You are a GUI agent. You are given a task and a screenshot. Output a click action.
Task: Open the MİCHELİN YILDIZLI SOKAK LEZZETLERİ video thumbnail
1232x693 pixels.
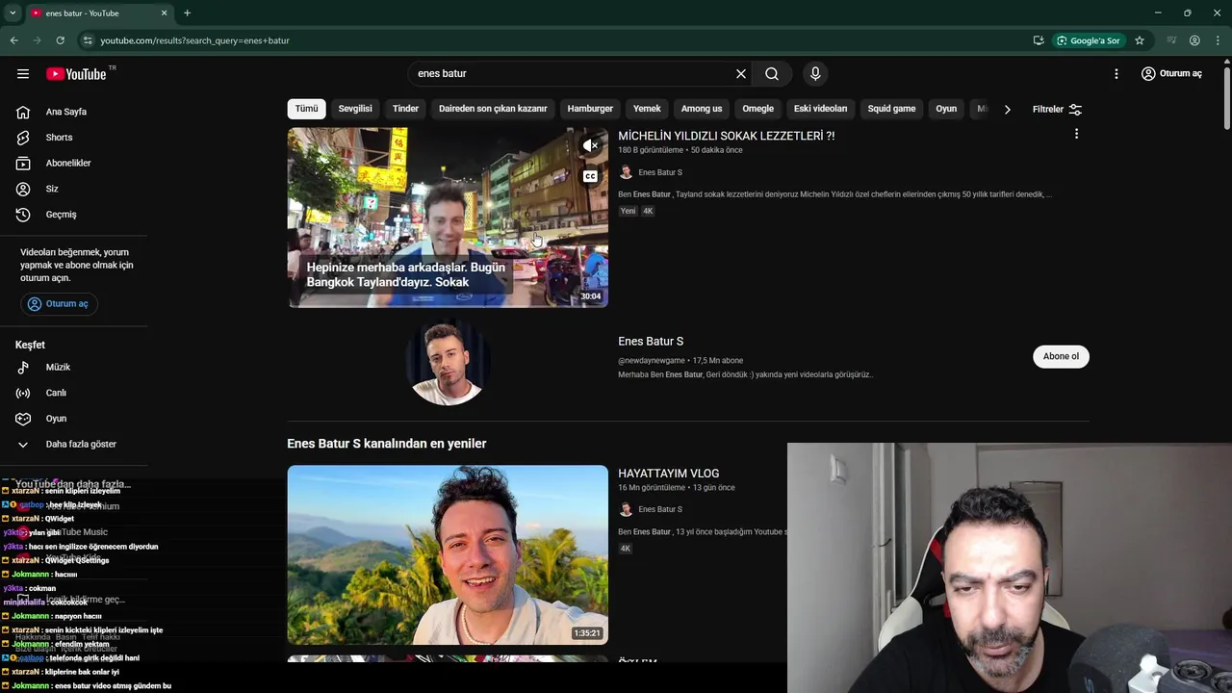click(x=448, y=218)
